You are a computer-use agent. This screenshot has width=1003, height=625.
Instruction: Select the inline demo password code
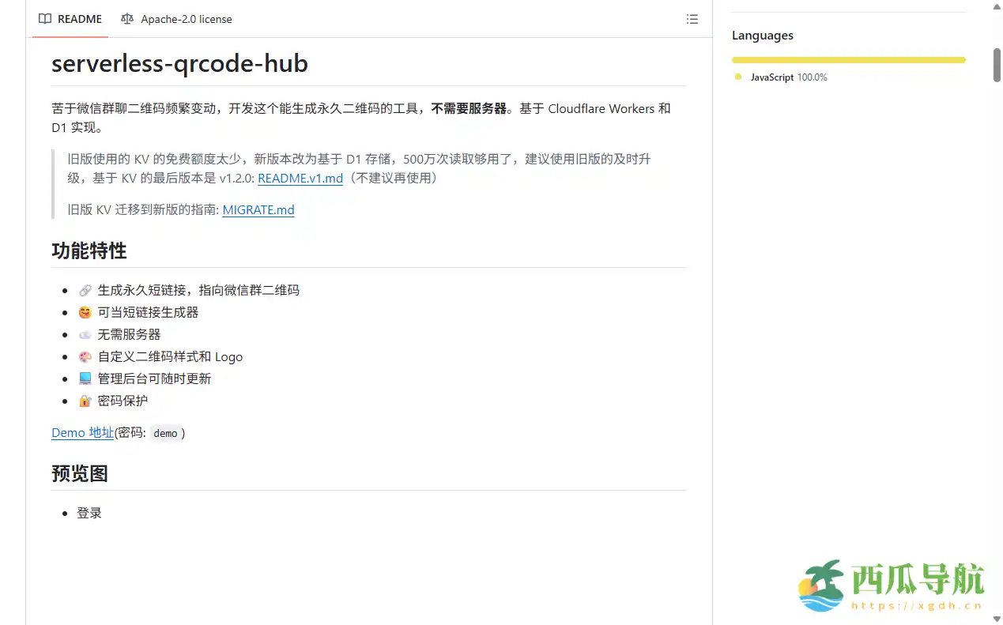point(165,433)
